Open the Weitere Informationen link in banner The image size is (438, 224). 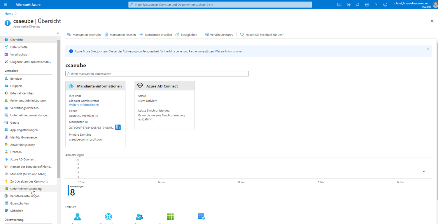(229, 51)
